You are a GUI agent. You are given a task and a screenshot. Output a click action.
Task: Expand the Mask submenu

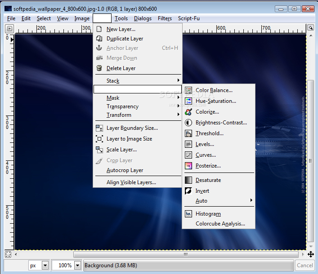tap(137, 98)
